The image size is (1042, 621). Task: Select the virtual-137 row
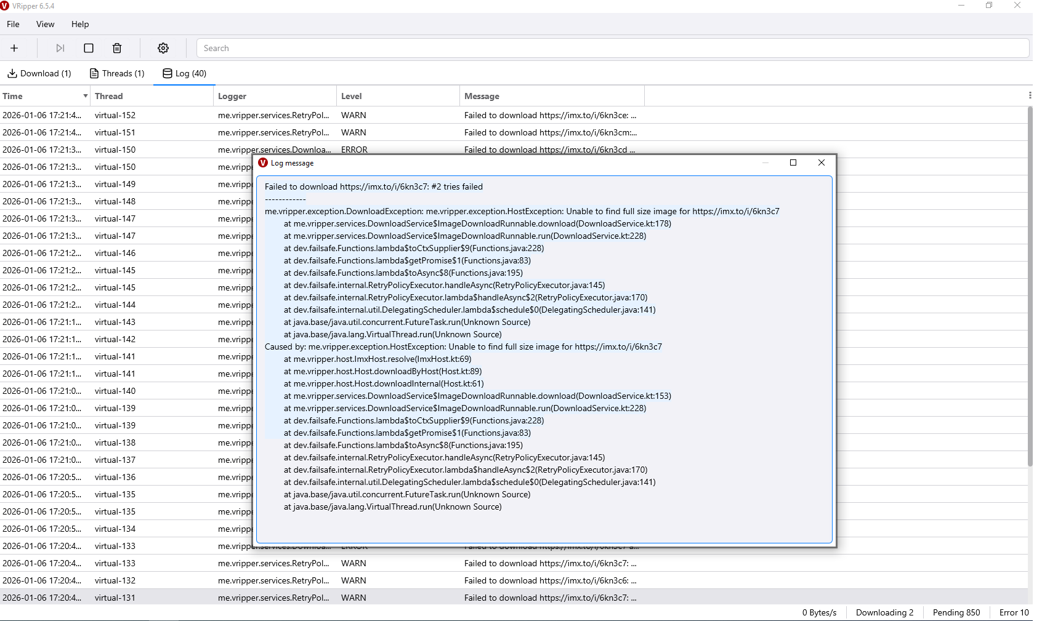(x=126, y=460)
